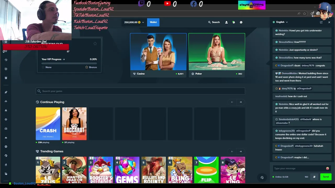Open sidebar recent history clock icon
This screenshot has height=188, width=335.
pyautogui.click(x=6, y=60)
